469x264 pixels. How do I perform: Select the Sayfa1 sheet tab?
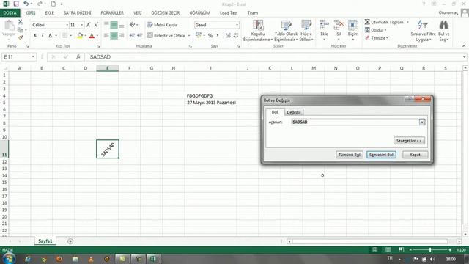[45, 241]
